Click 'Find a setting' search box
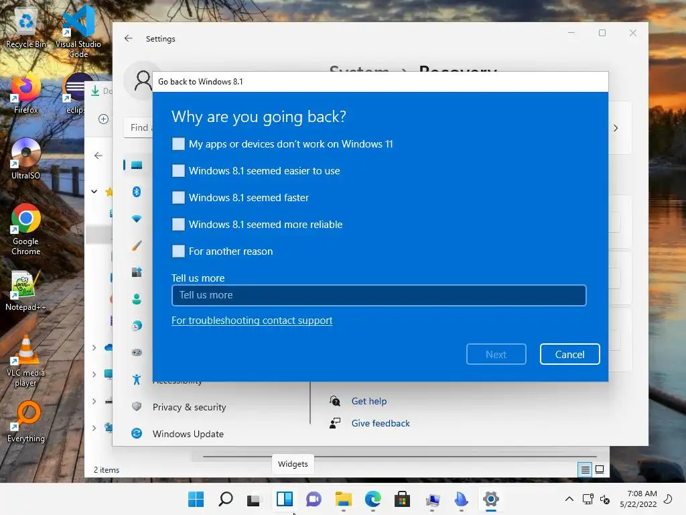Screen dimensions: 686x515 139,127
